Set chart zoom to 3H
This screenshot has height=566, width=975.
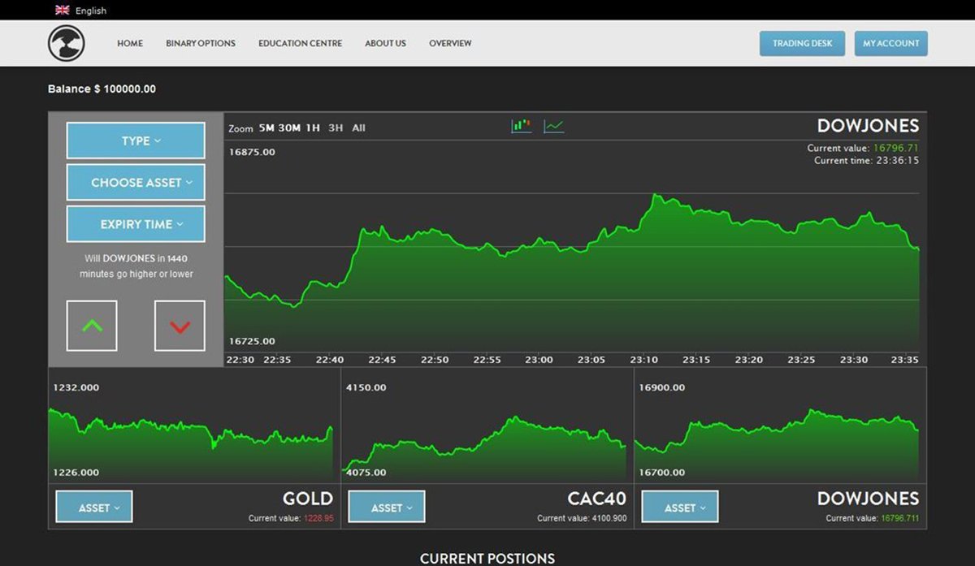pyautogui.click(x=336, y=128)
